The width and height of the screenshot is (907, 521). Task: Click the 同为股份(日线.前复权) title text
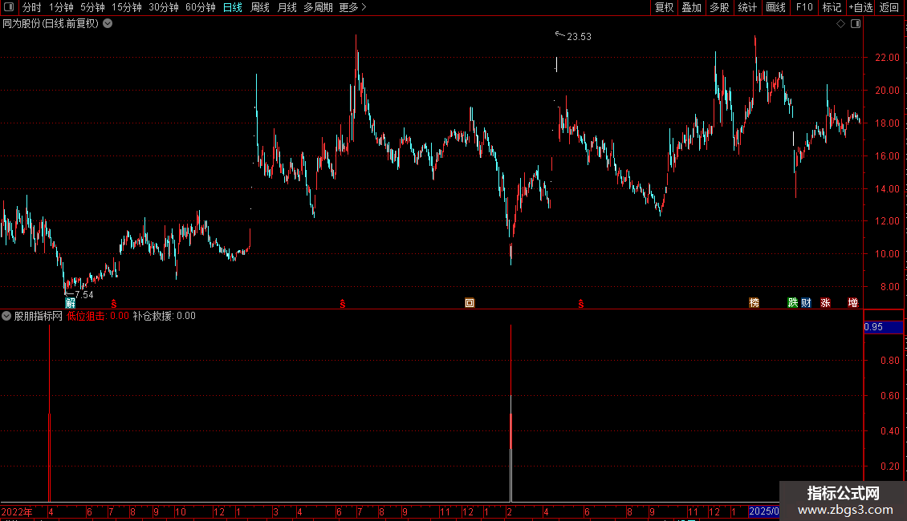[x=51, y=24]
